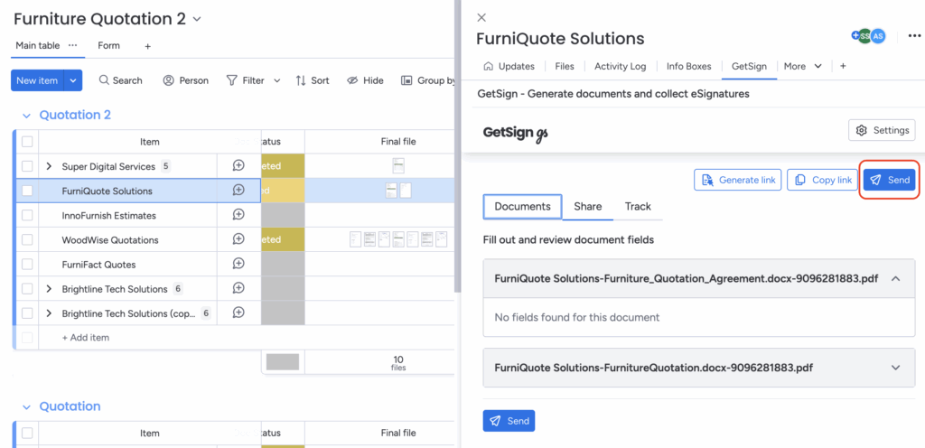This screenshot has width=925, height=448.
Task: Click the Generate link button
Action: [738, 180]
